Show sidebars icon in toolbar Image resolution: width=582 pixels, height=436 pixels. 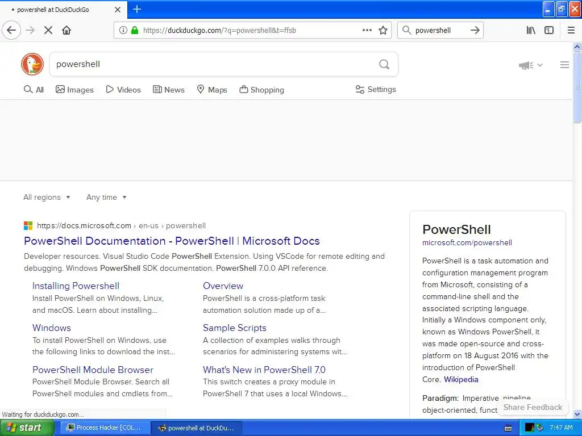549,31
